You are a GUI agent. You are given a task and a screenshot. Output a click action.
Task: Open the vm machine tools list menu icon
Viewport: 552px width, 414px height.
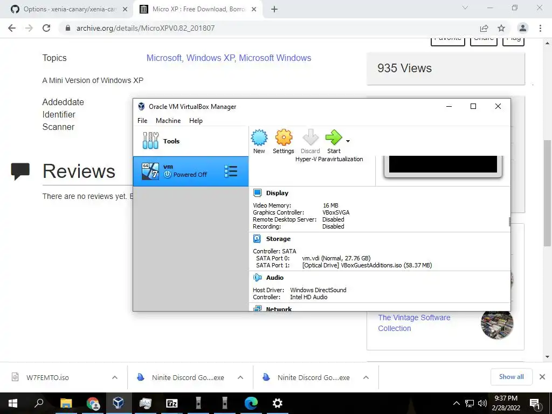click(231, 171)
